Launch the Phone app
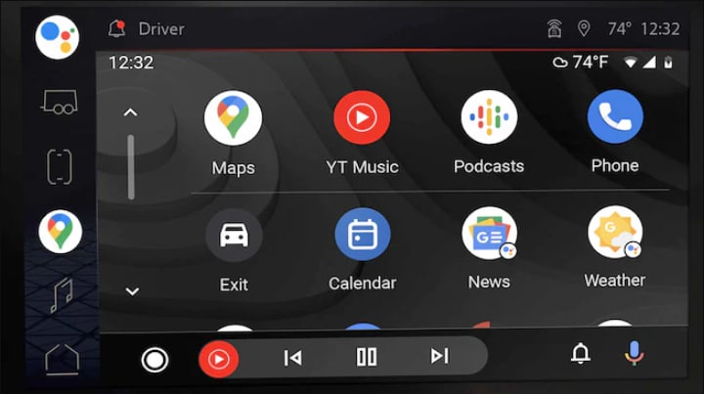Viewport: 704px width, 394px height. (x=615, y=116)
